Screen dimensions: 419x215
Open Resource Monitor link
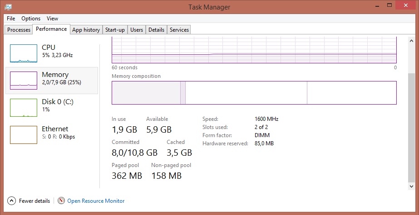tap(96, 201)
